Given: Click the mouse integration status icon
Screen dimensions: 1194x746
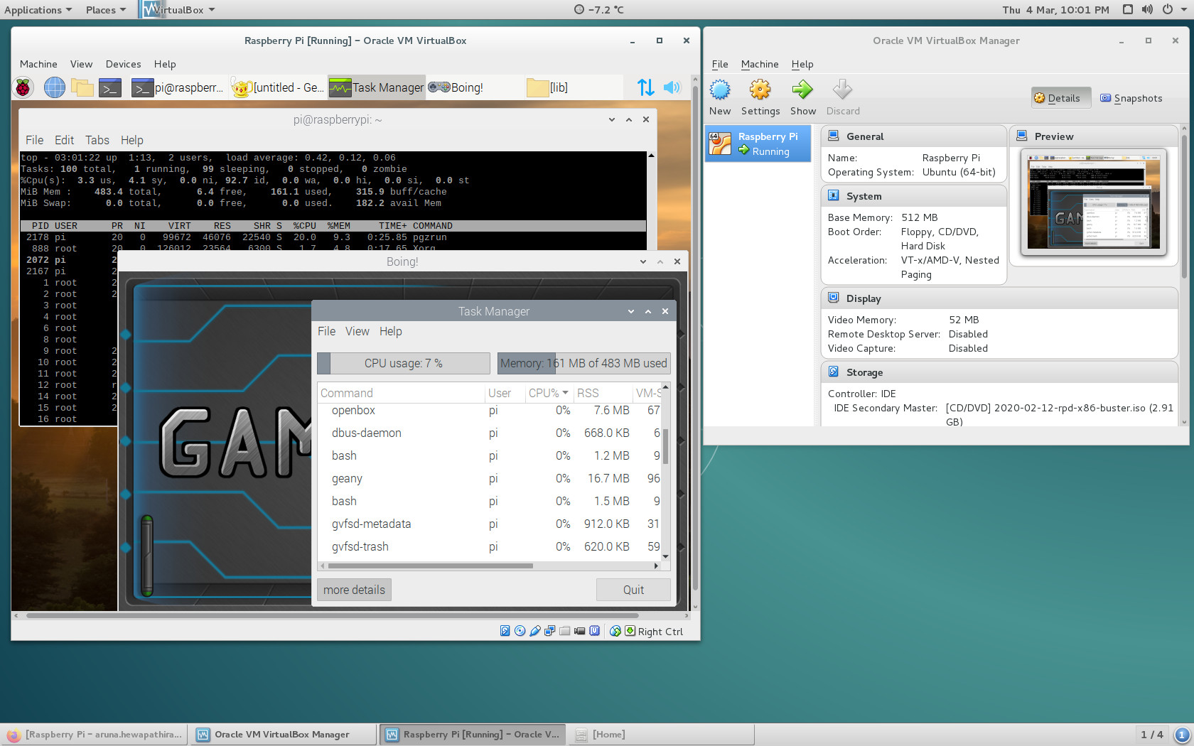Looking at the screenshot, I should (615, 631).
